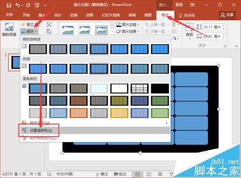Open the 大小 size dialog launcher
This screenshot has width=241, height=178.
pyautogui.click(x=225, y=46)
